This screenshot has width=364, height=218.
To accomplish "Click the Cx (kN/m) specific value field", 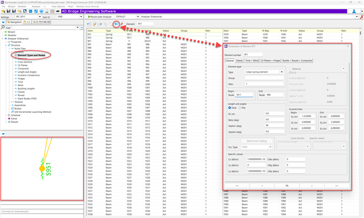I will [x=256, y=159].
